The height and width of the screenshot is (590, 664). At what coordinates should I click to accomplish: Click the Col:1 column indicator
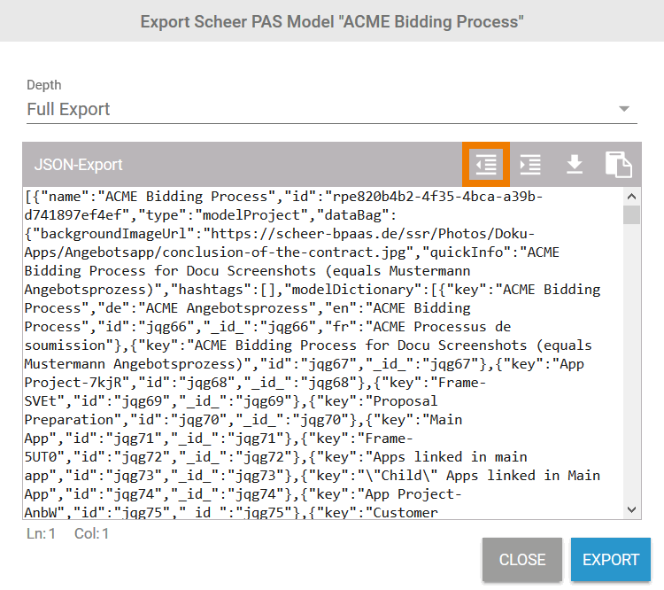pyautogui.click(x=91, y=534)
